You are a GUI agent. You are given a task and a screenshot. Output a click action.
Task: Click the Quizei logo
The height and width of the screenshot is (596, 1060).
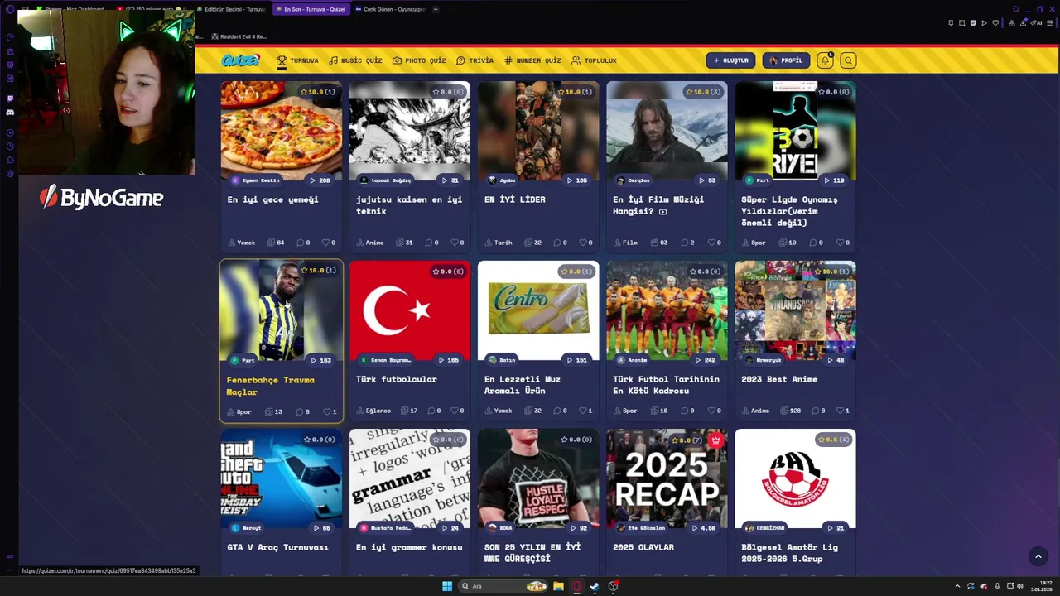(x=240, y=60)
